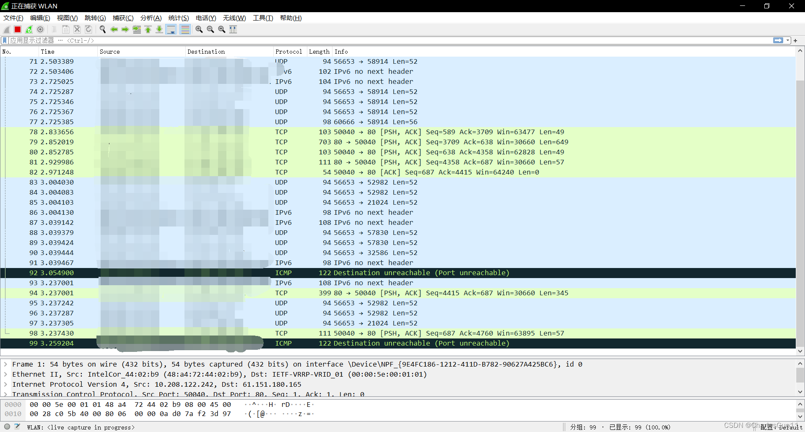Viewport: 805px width, 432px height.
Task: Select packet 78 TCP Seq=589 row
Action: coord(398,132)
